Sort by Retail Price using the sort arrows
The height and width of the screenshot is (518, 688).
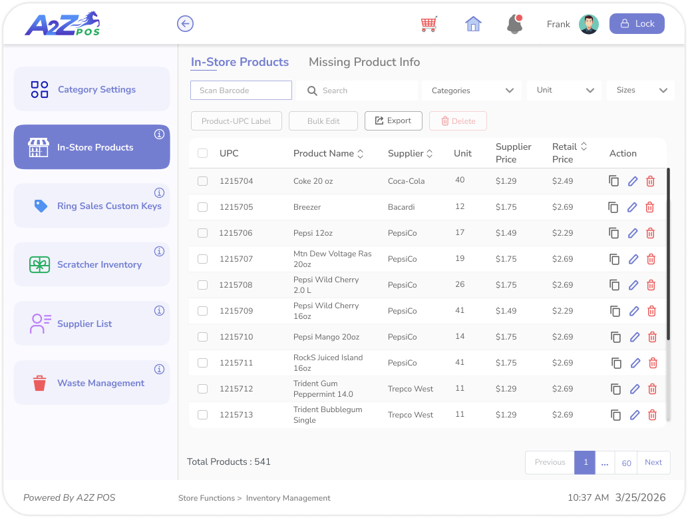coord(584,146)
